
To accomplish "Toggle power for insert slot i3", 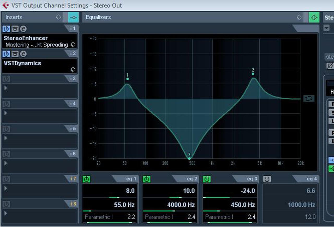I will 6,79.
